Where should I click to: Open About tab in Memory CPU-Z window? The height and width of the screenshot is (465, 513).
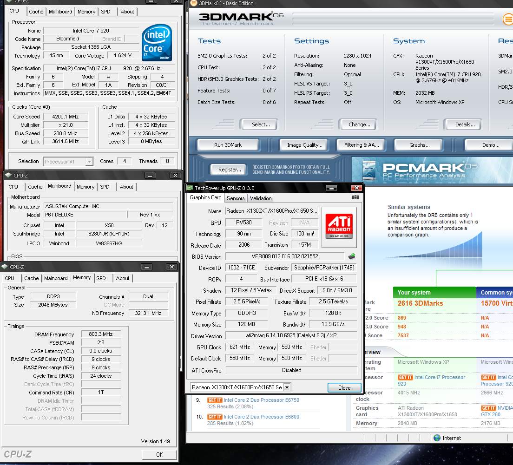pos(123,278)
